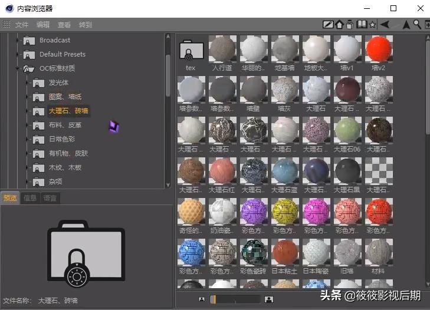Expand the 木纹、木板 folder arrow
The image size is (430, 310).
(x=27, y=167)
